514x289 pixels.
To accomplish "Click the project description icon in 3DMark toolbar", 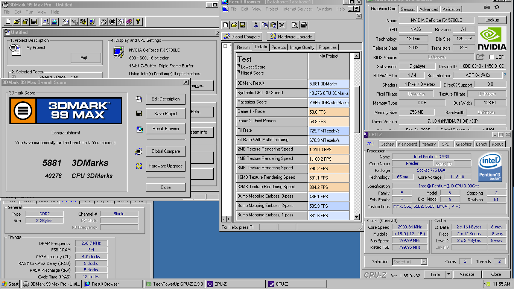I will coord(65,22).
